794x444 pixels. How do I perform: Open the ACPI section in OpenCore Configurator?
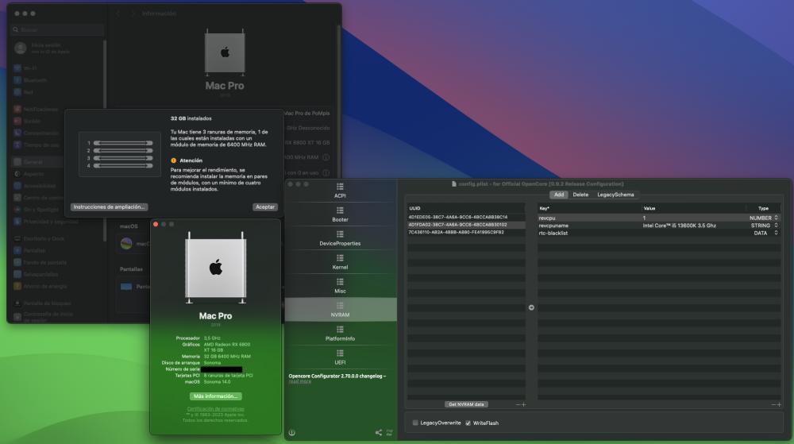(340, 191)
